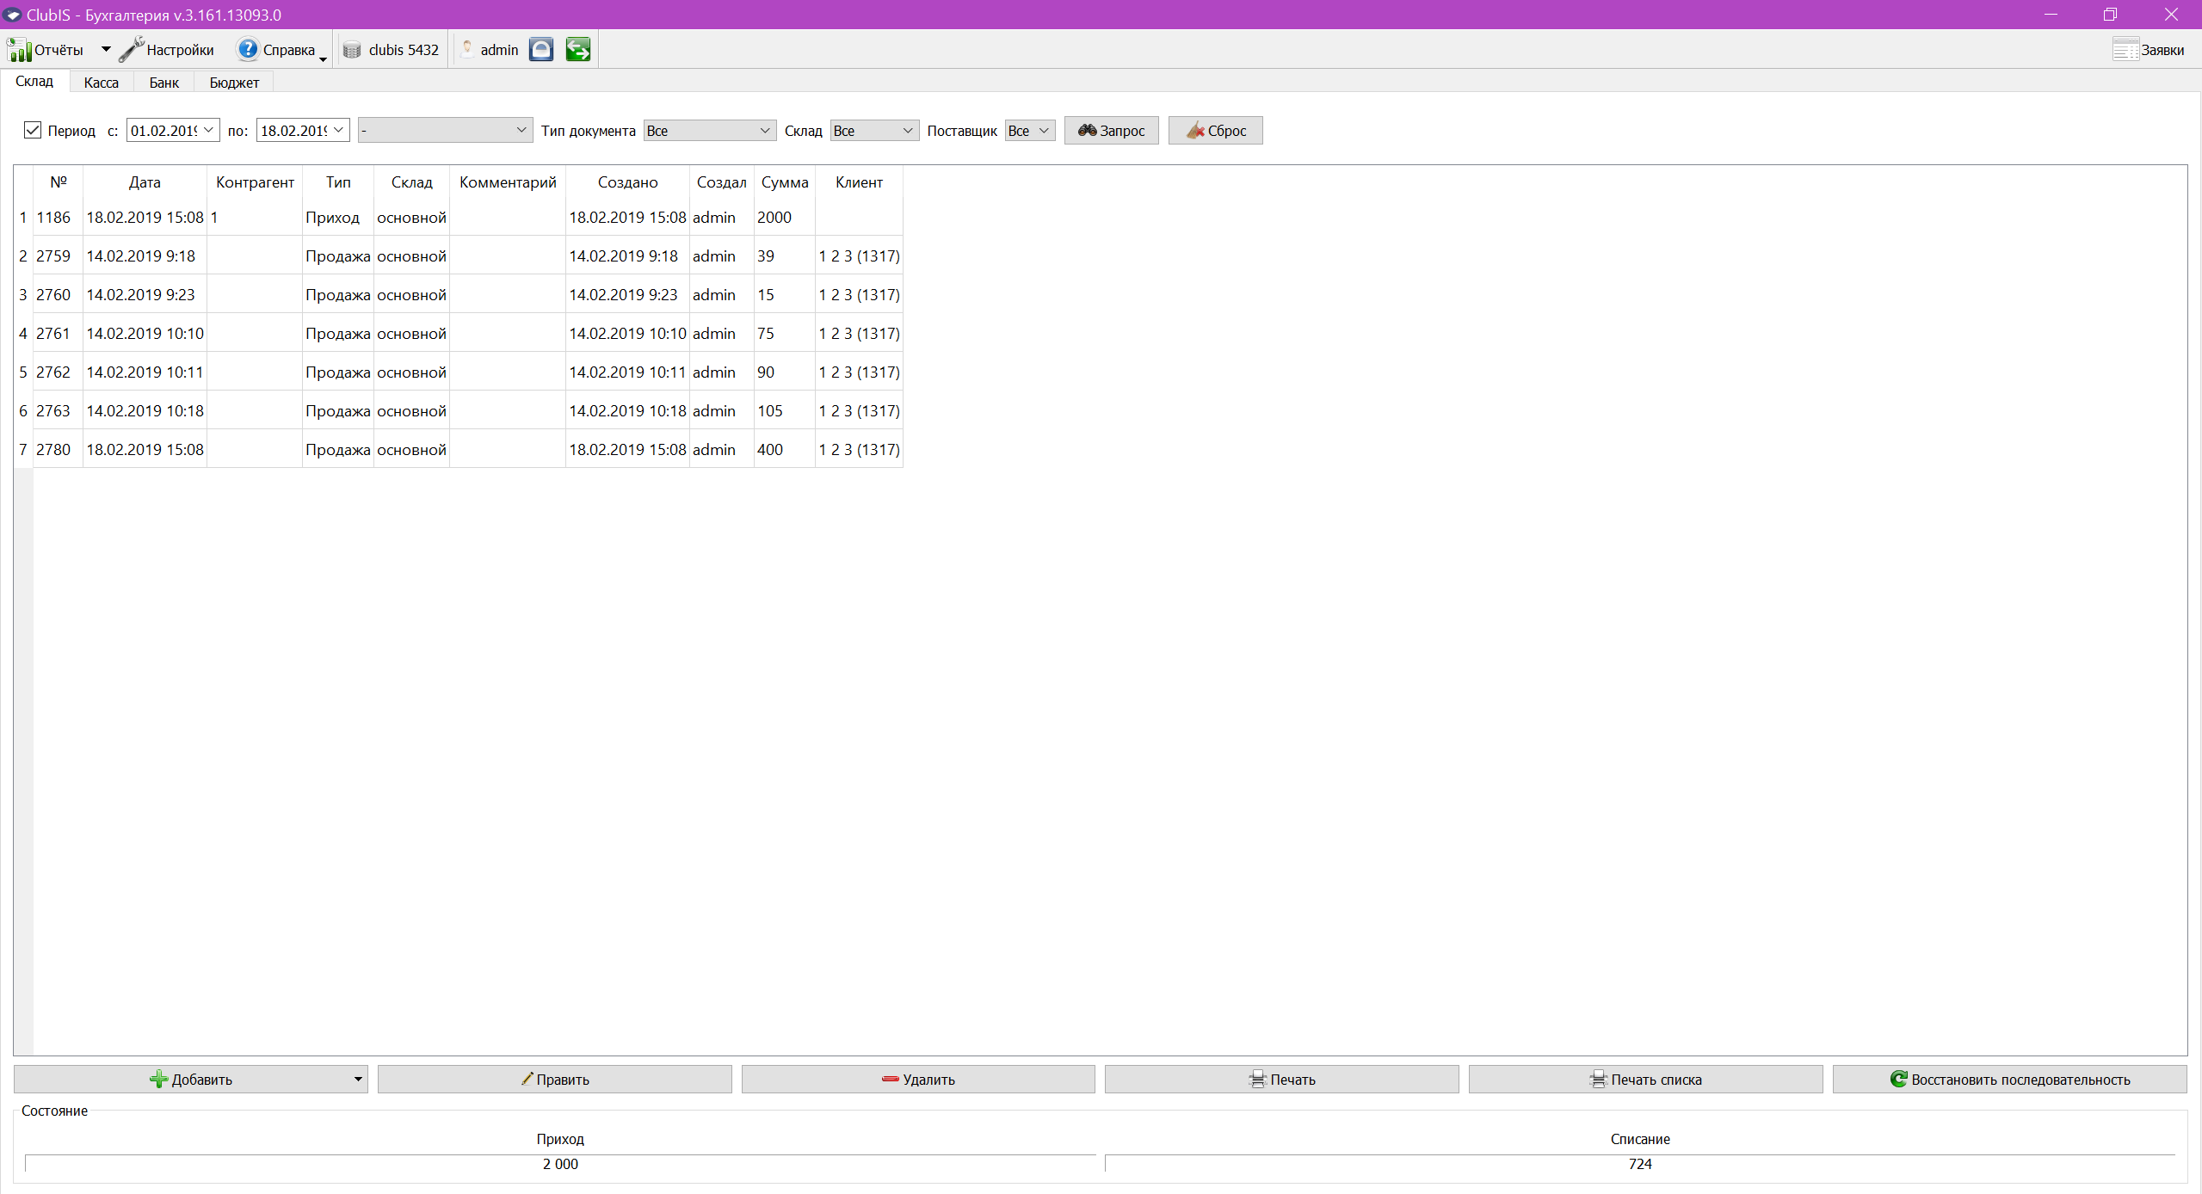This screenshot has height=1194, width=2202.
Task: Switch to the Склад tab
Action: tap(34, 81)
